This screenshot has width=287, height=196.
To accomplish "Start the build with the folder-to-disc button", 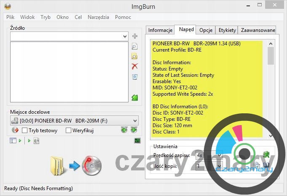I will click(76, 165).
